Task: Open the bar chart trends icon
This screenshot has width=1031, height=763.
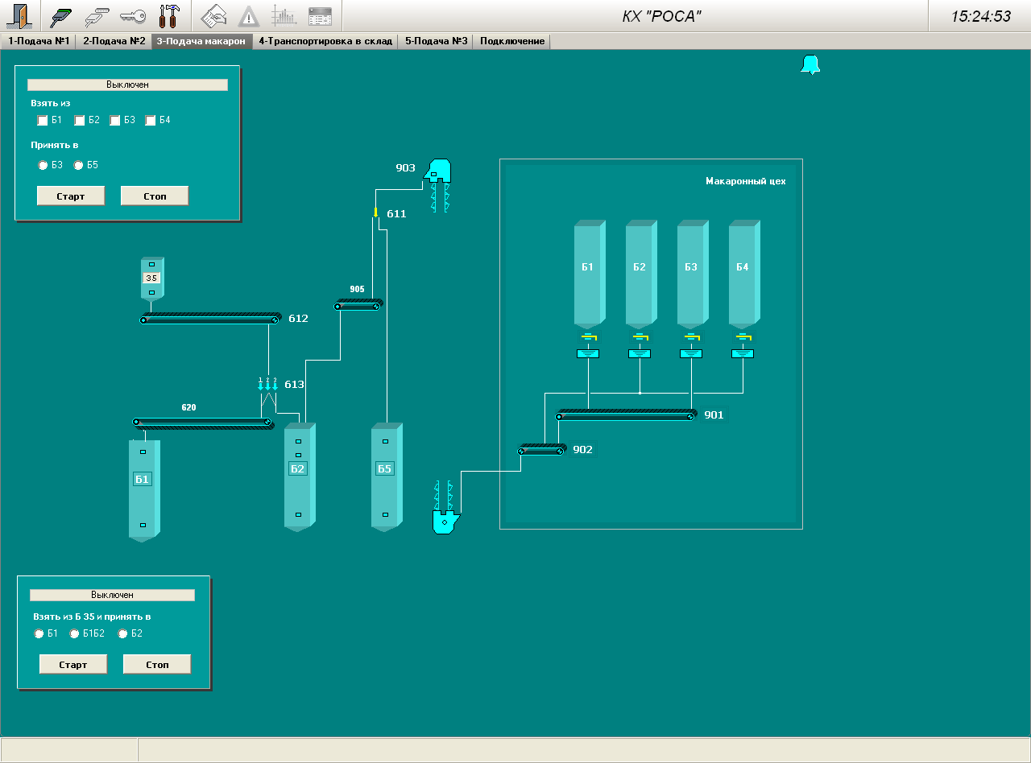Action: [284, 16]
